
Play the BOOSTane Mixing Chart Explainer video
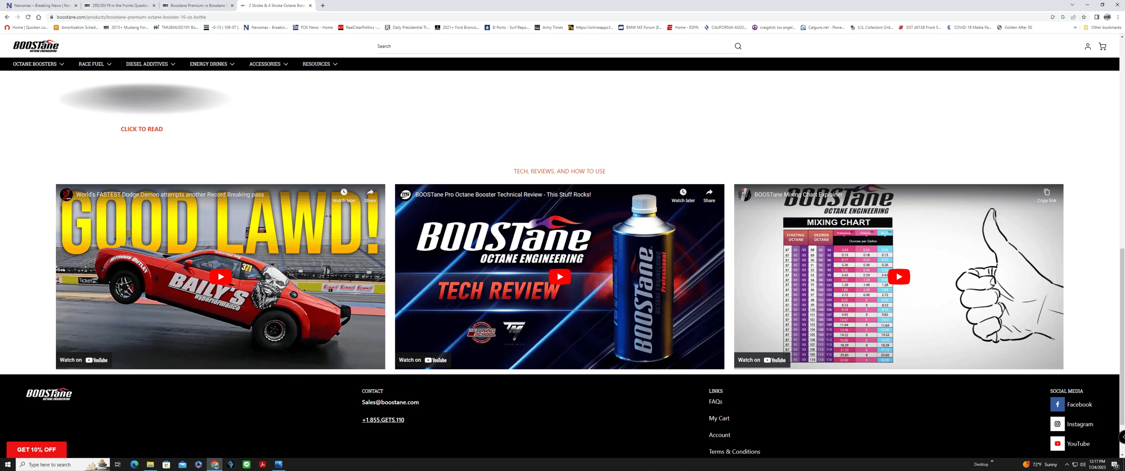(x=899, y=277)
